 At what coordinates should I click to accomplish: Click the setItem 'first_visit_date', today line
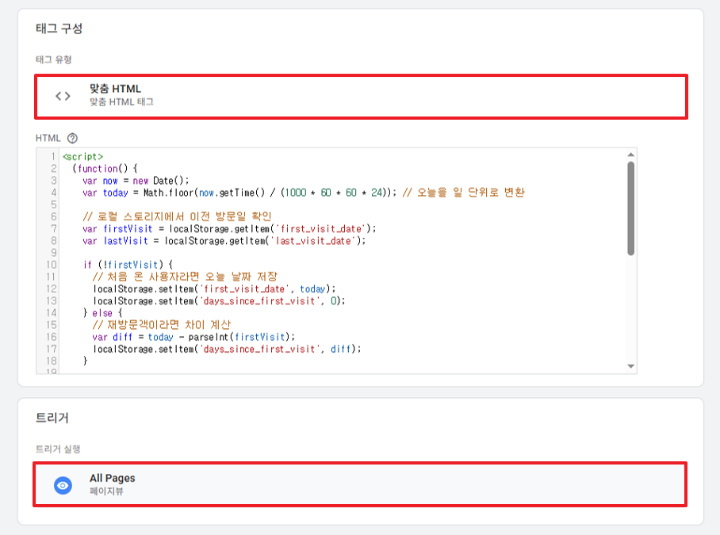[214, 289]
